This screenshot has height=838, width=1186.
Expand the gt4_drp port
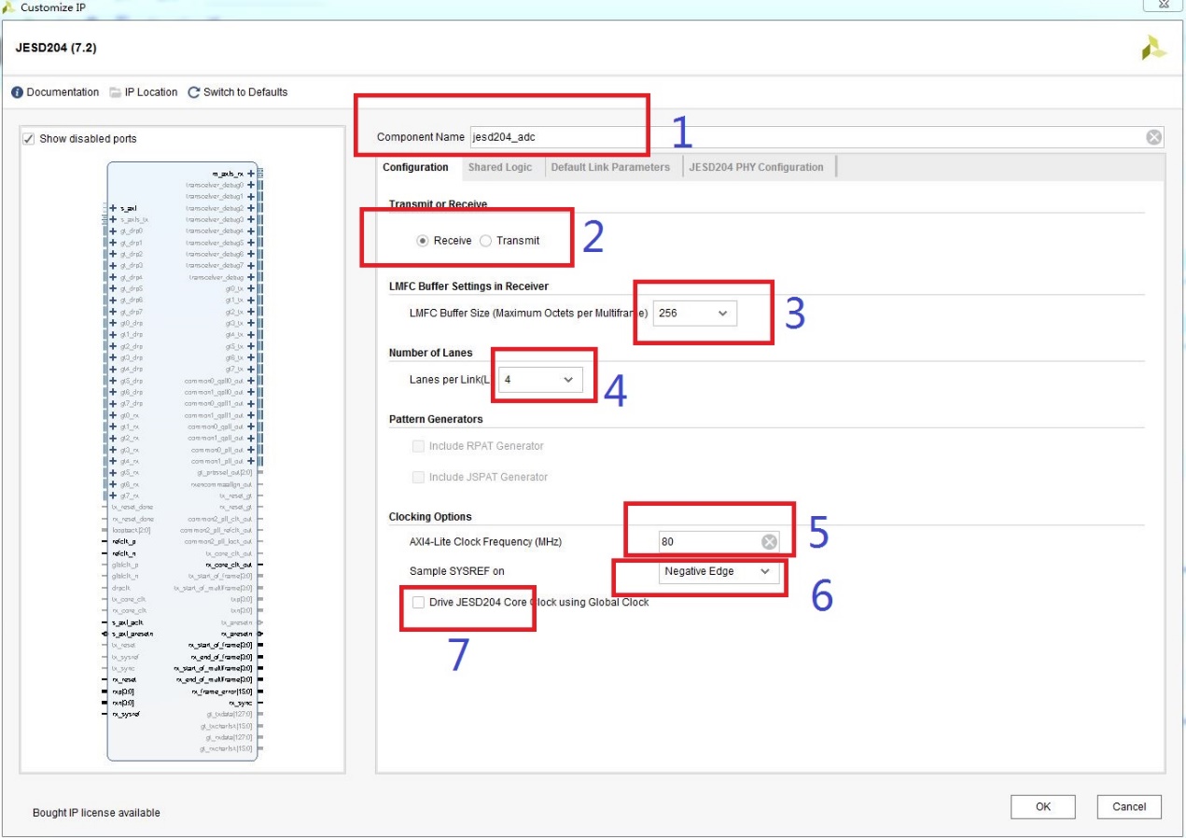113,370
